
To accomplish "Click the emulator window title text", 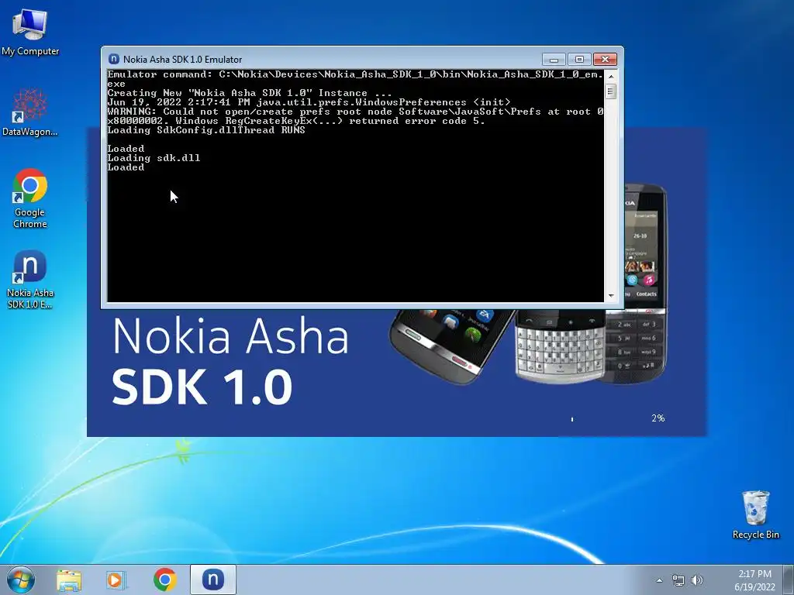I will [182, 59].
